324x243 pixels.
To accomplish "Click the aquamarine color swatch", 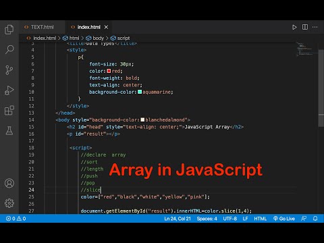I will 140,92.
